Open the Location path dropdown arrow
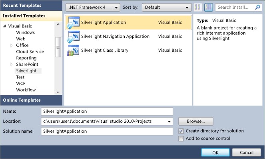 tap(169, 122)
